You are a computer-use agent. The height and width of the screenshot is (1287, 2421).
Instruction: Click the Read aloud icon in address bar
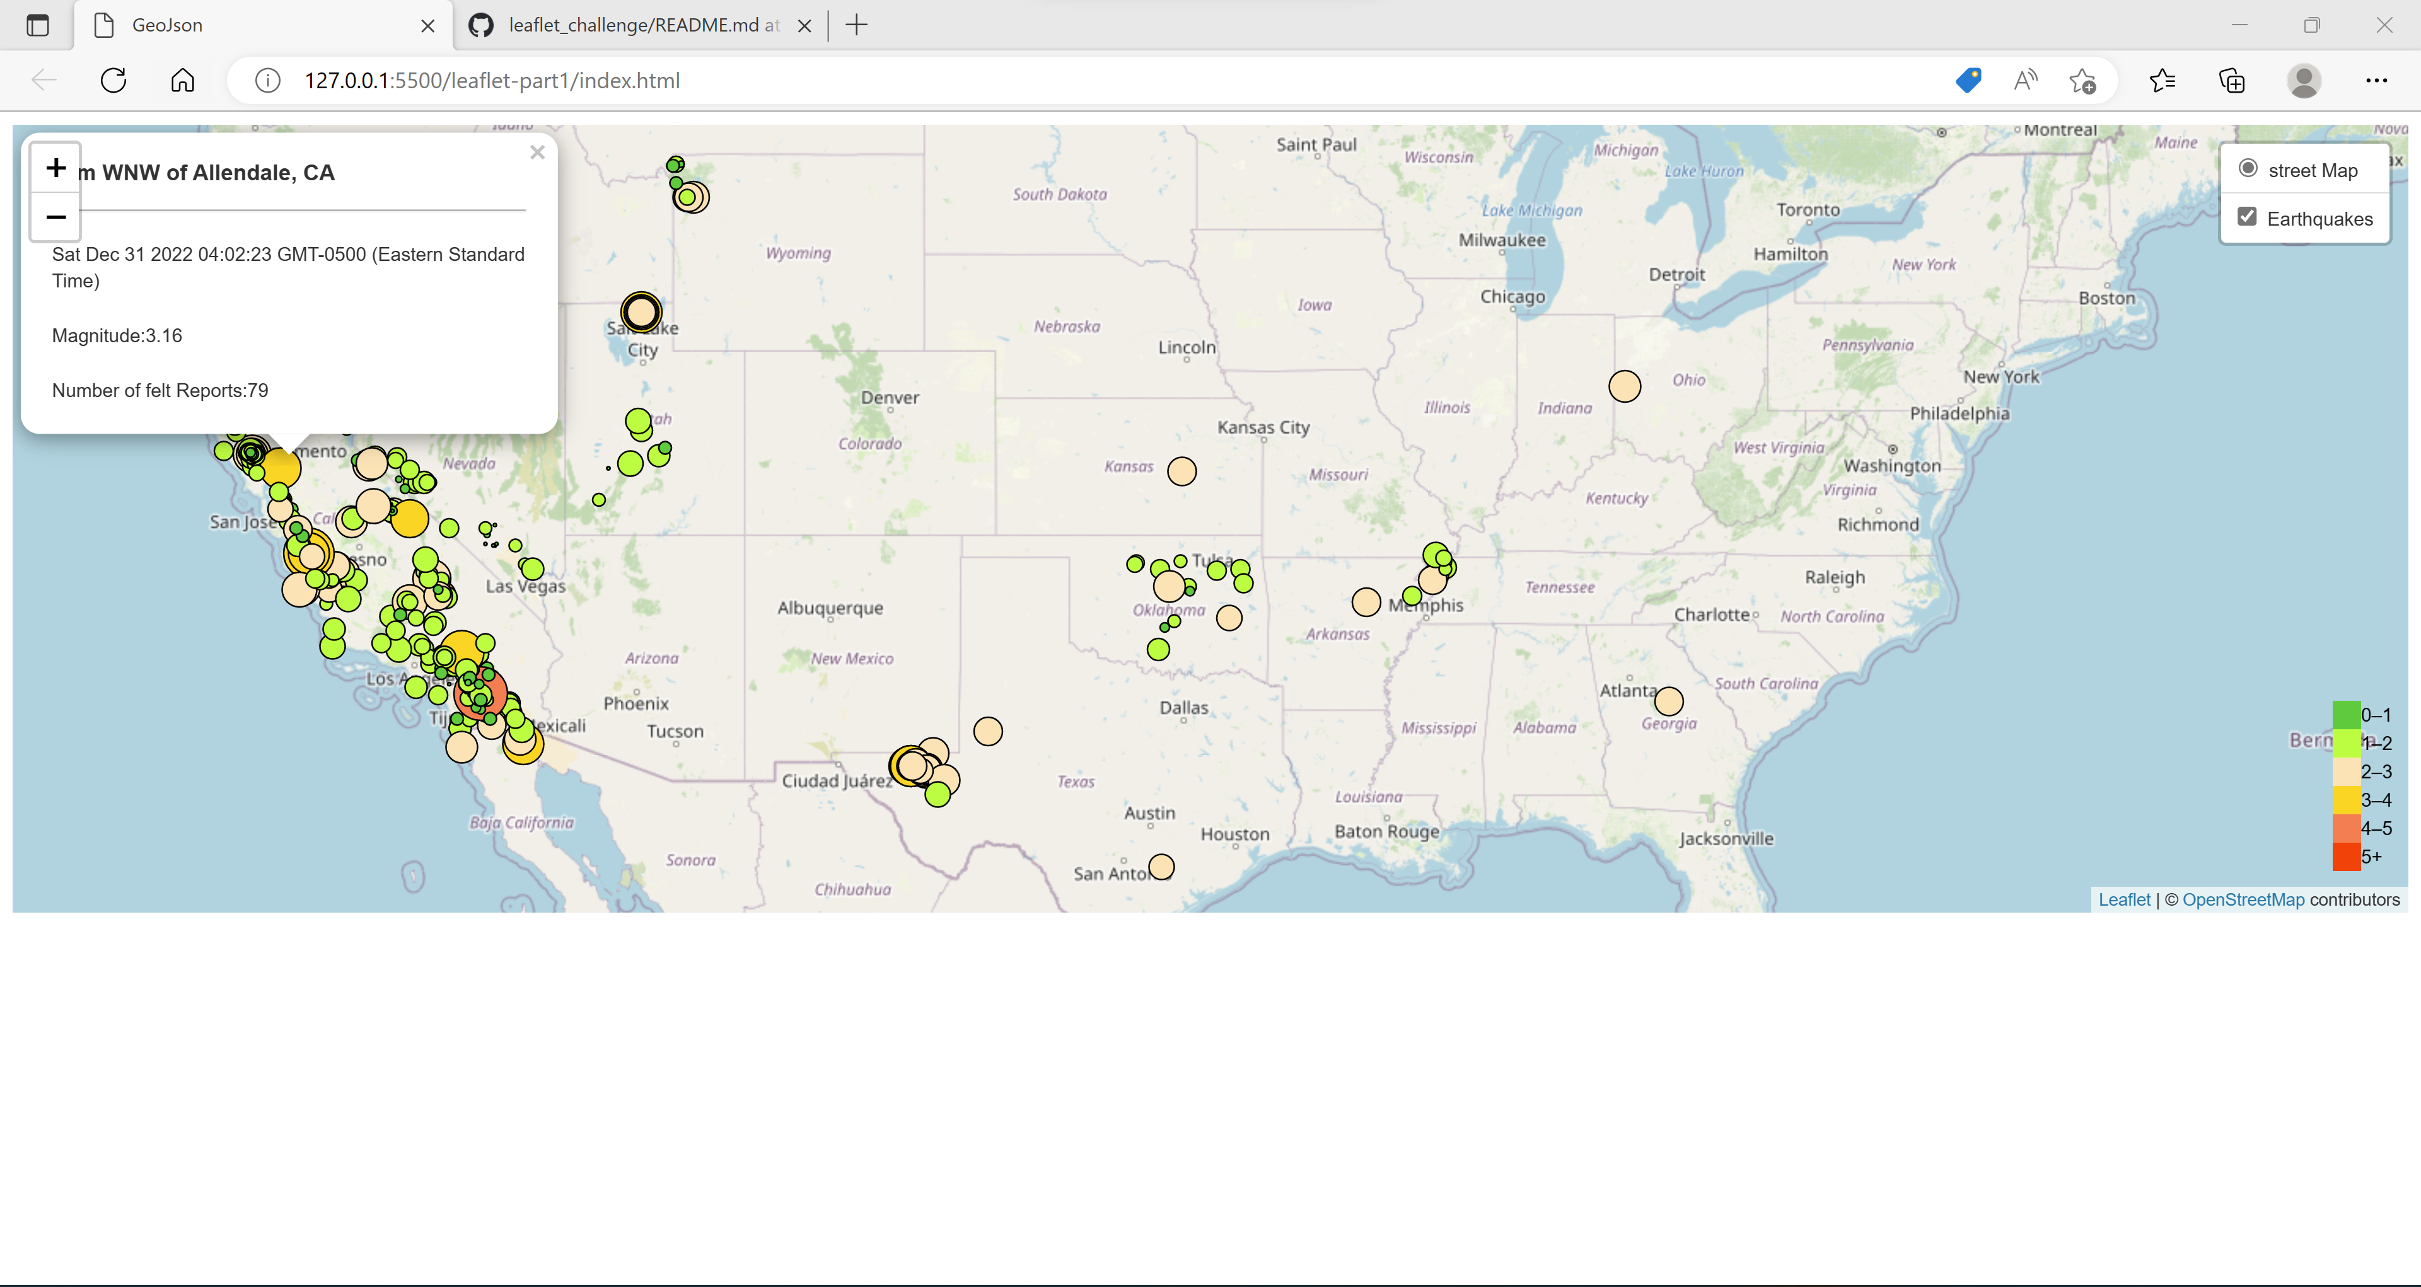(2025, 81)
